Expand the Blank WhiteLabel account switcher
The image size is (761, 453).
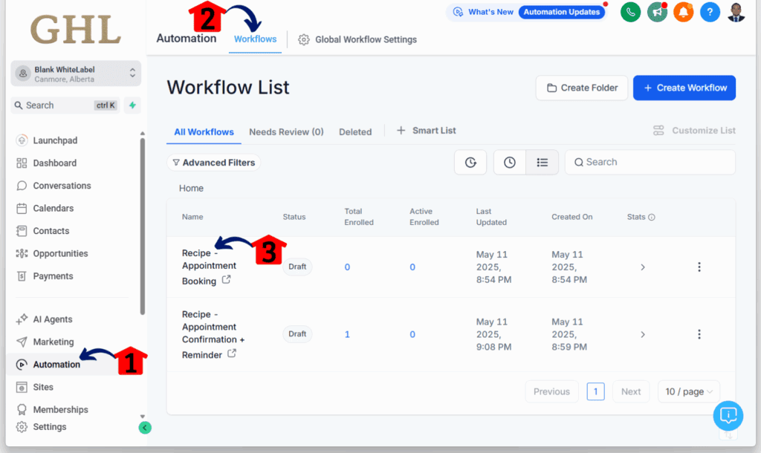pos(76,74)
